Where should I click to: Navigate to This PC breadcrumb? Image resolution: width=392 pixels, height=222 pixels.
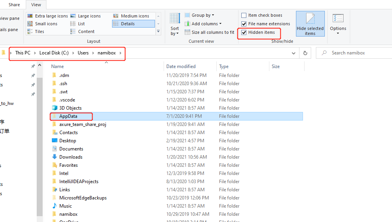click(x=23, y=53)
